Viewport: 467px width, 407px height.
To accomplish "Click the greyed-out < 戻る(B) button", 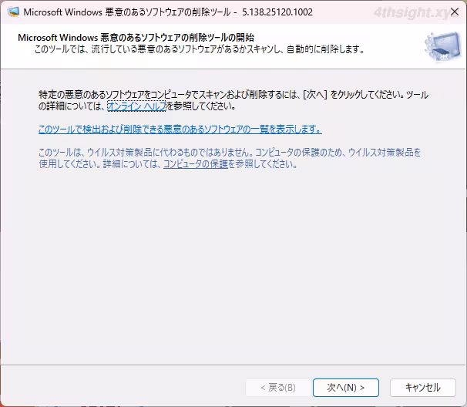I will click(277, 387).
